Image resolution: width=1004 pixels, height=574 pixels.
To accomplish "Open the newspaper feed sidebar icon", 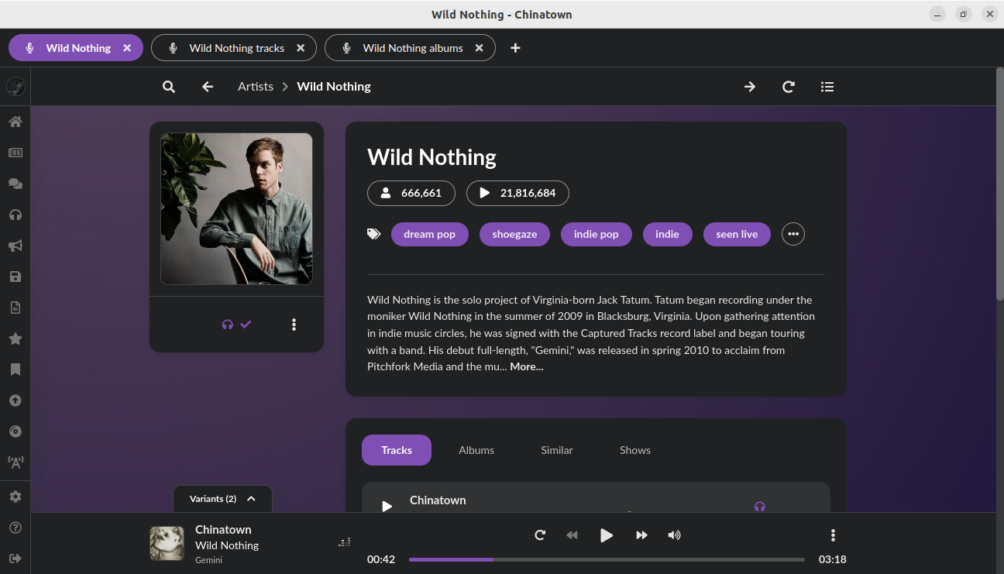I will pyautogui.click(x=15, y=153).
